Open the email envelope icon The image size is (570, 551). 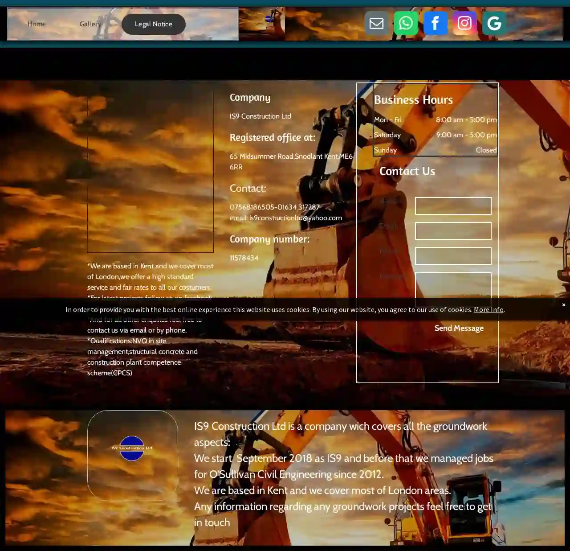[x=377, y=23]
